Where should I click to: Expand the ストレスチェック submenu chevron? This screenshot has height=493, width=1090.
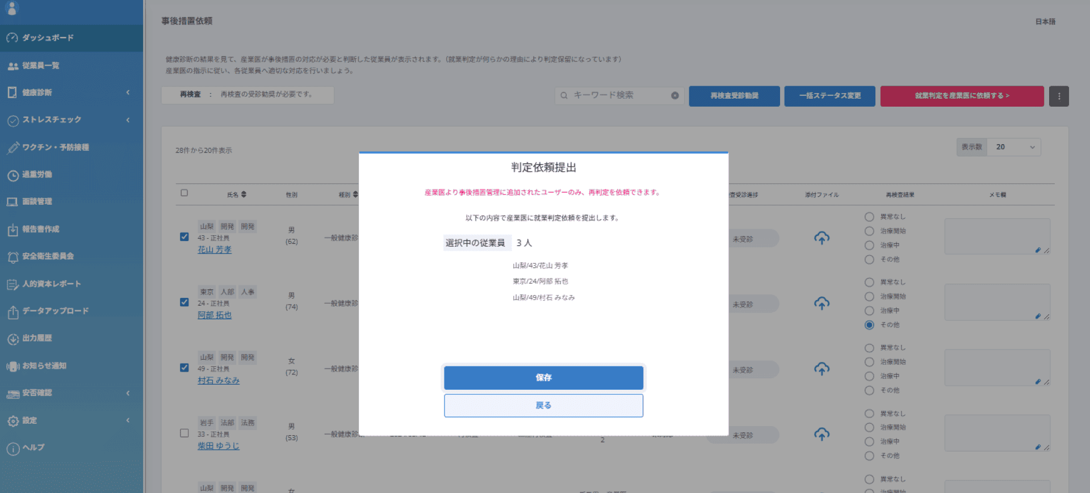(128, 120)
